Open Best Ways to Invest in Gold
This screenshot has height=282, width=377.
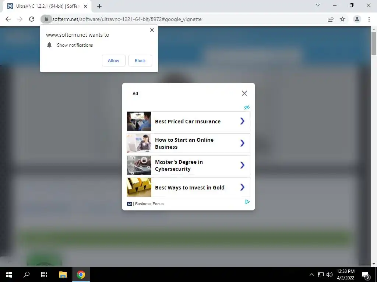pos(188,187)
